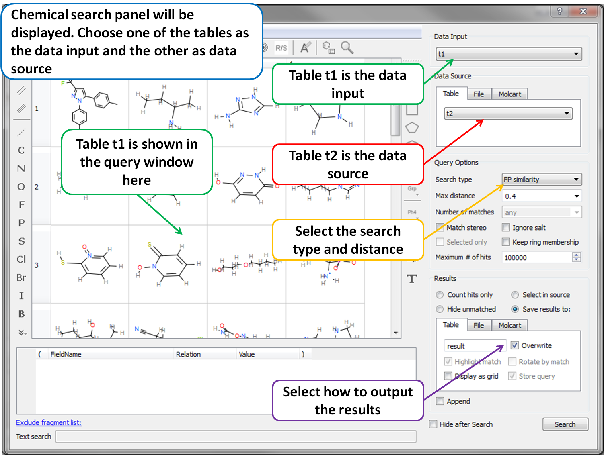This screenshot has height=455, width=604.
Task: Select the text (T) tool
Action: [x=412, y=279]
